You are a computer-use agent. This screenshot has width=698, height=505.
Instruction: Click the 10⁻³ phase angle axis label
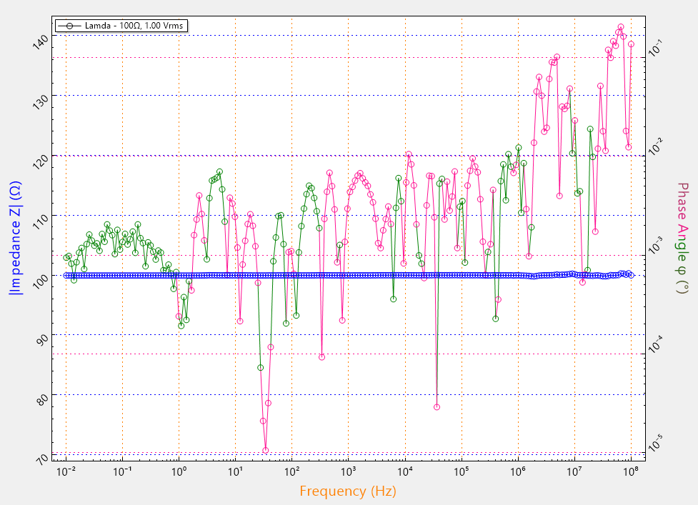click(655, 245)
